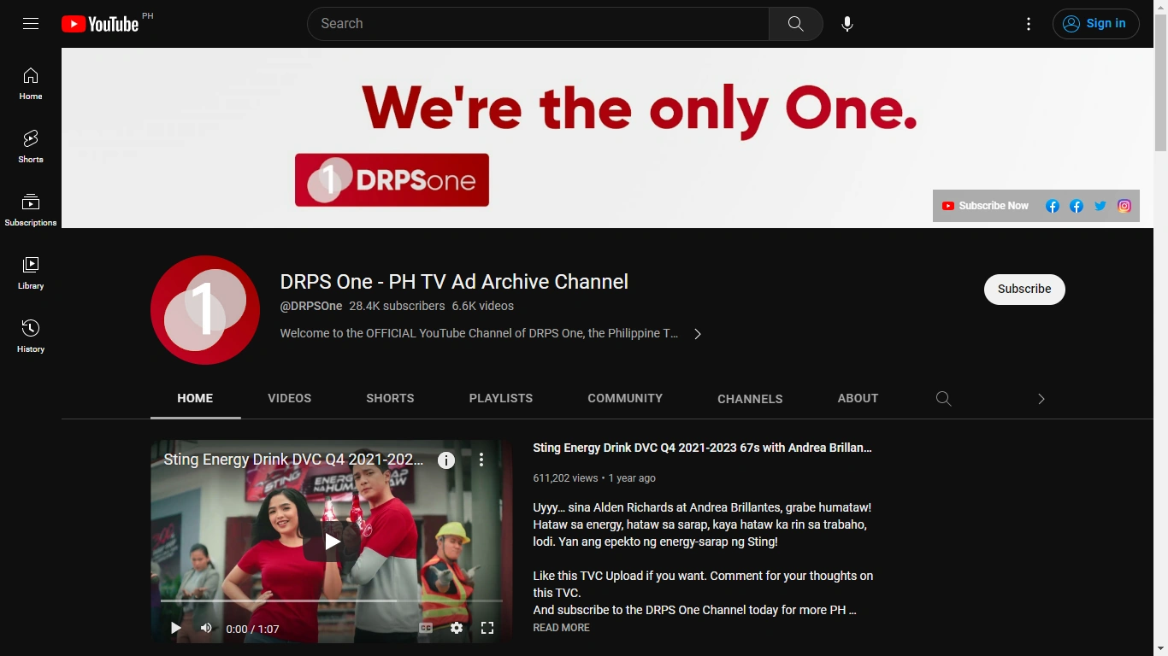Show more channel tabs with arrow
This screenshot has height=656, width=1168.
pyautogui.click(x=1041, y=399)
